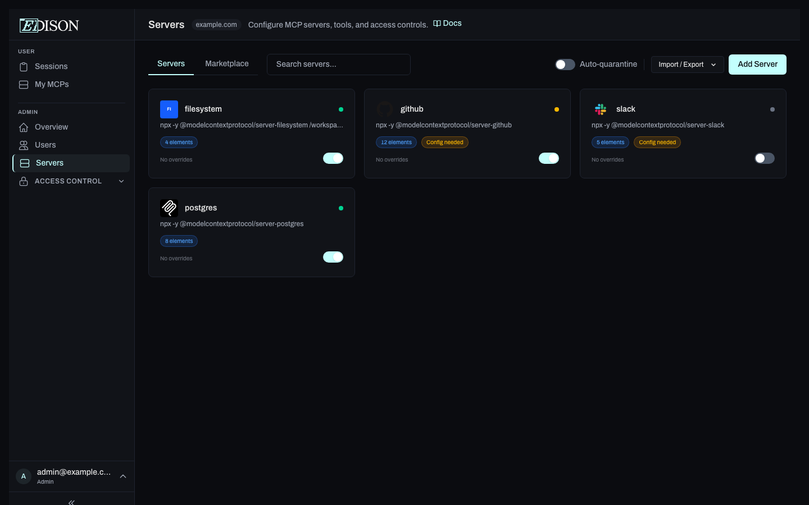Click the Access Control lock icon
The height and width of the screenshot is (505, 809).
tap(24, 181)
